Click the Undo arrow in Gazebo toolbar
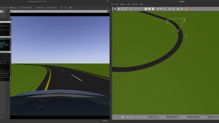This screenshot has height=123, width=219. 131,9
